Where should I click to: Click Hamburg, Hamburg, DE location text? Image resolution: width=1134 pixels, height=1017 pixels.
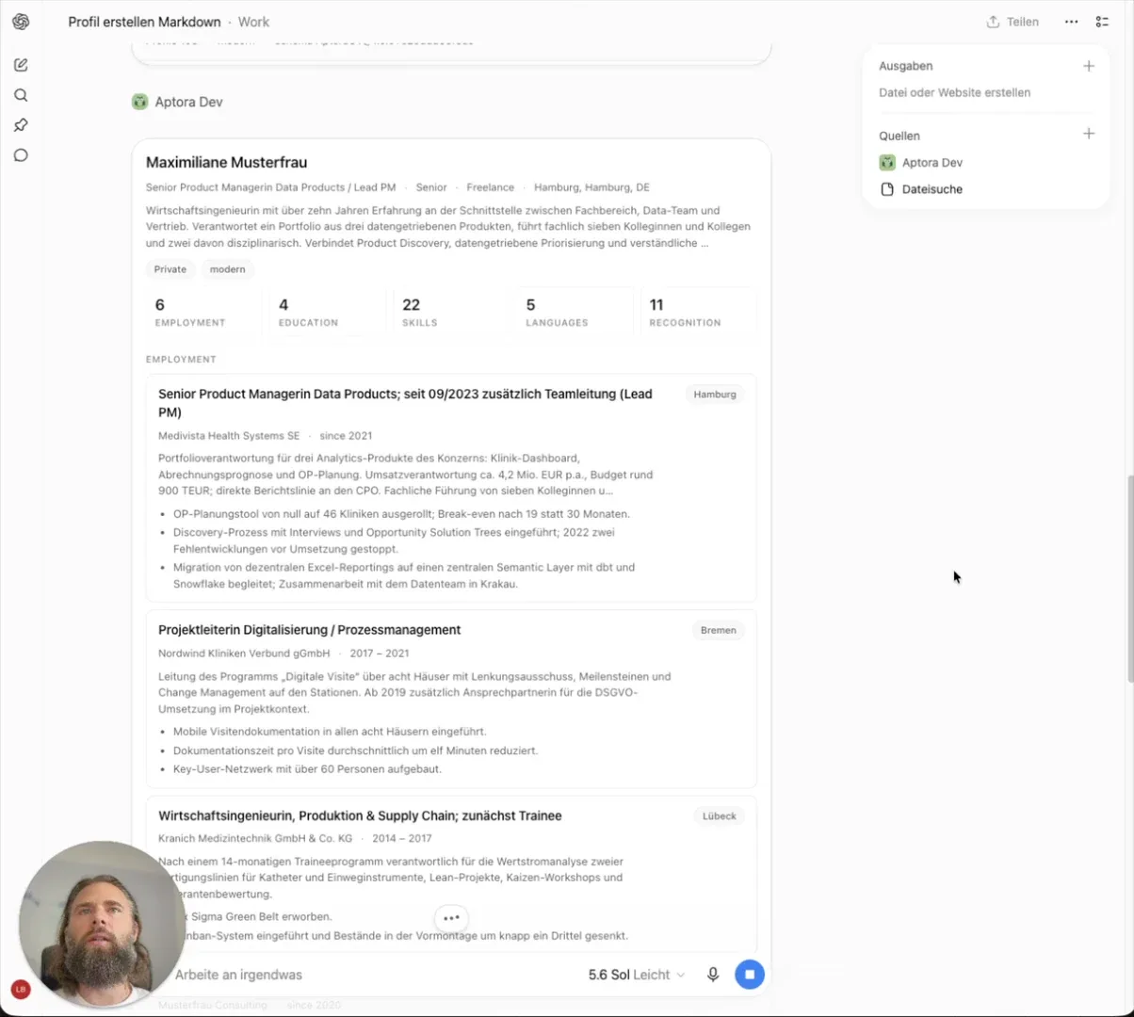pyautogui.click(x=591, y=187)
